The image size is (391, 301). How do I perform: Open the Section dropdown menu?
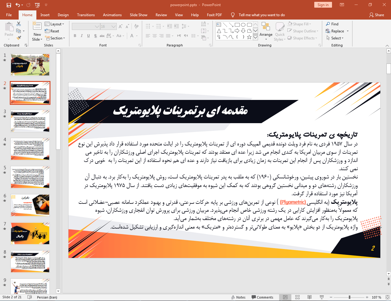[x=55, y=38]
